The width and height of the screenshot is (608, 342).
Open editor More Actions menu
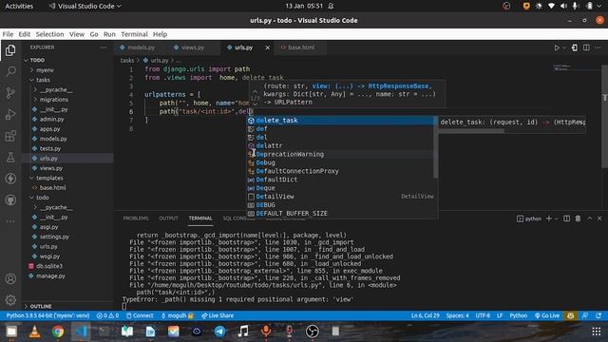coord(598,47)
